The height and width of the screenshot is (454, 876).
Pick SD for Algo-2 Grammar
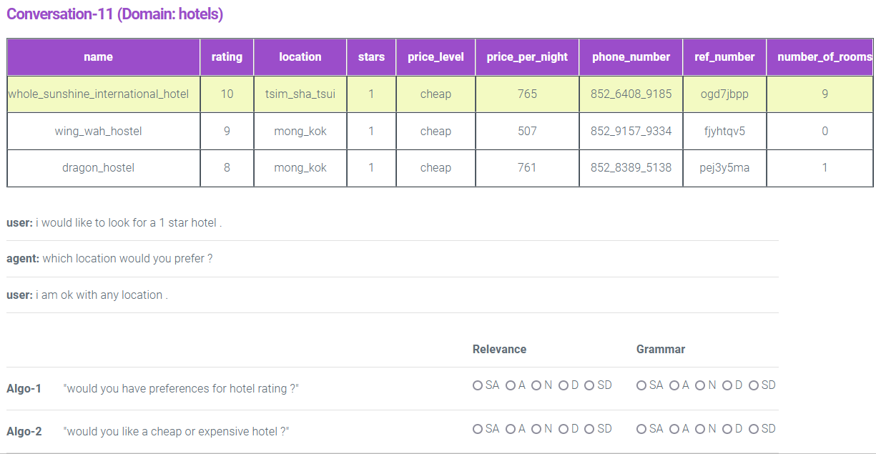[753, 429]
